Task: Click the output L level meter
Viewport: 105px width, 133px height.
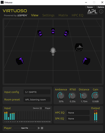Action: (x=95, y=115)
